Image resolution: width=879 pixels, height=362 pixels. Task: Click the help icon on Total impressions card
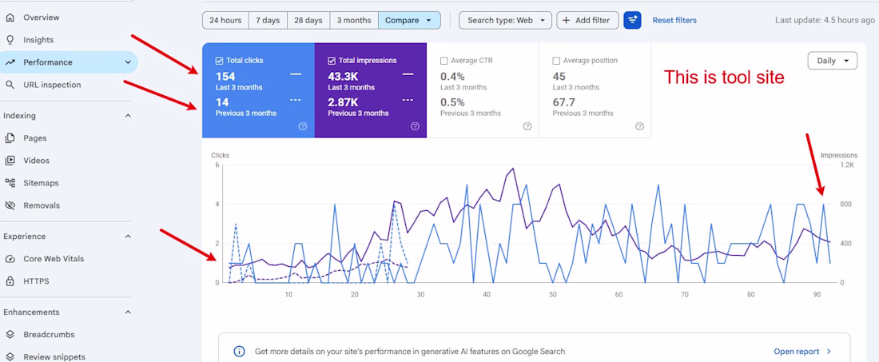(415, 126)
